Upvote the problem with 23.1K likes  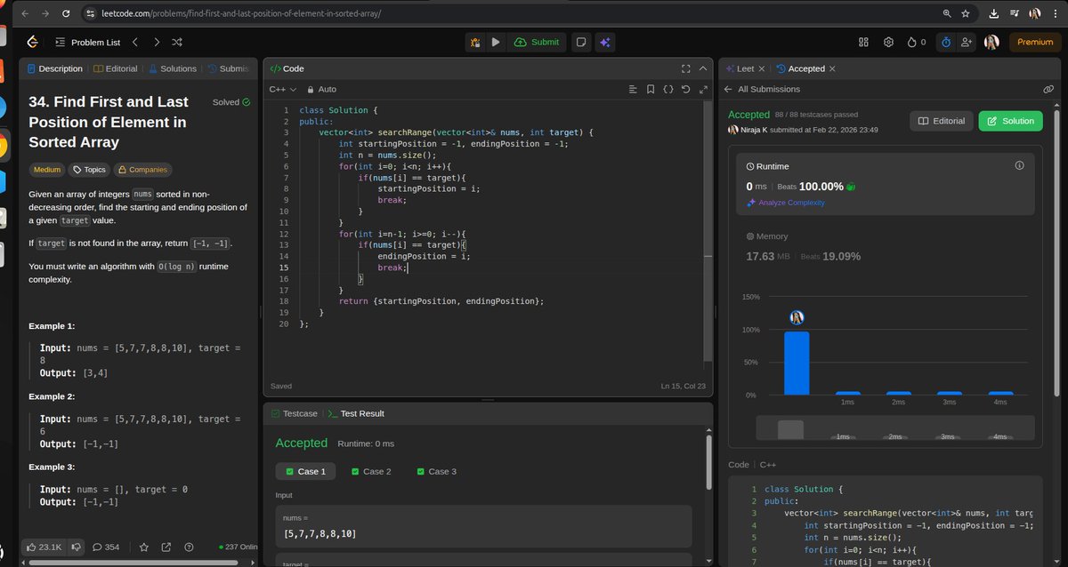pyautogui.click(x=44, y=547)
